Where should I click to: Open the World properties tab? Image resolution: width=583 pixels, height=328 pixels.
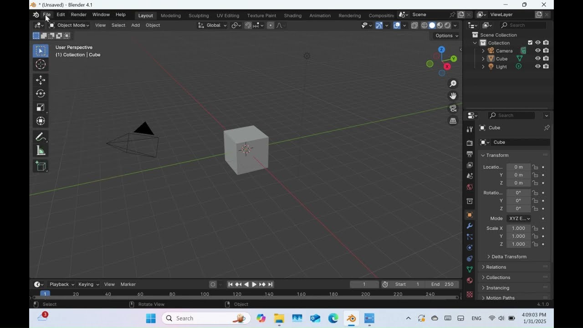tap(470, 187)
